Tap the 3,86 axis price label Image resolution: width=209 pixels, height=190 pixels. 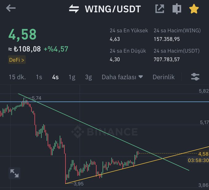coord(203,185)
